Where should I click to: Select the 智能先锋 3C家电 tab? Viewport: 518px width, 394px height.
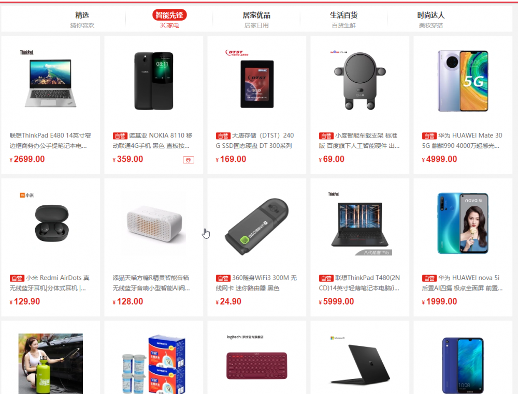click(169, 20)
